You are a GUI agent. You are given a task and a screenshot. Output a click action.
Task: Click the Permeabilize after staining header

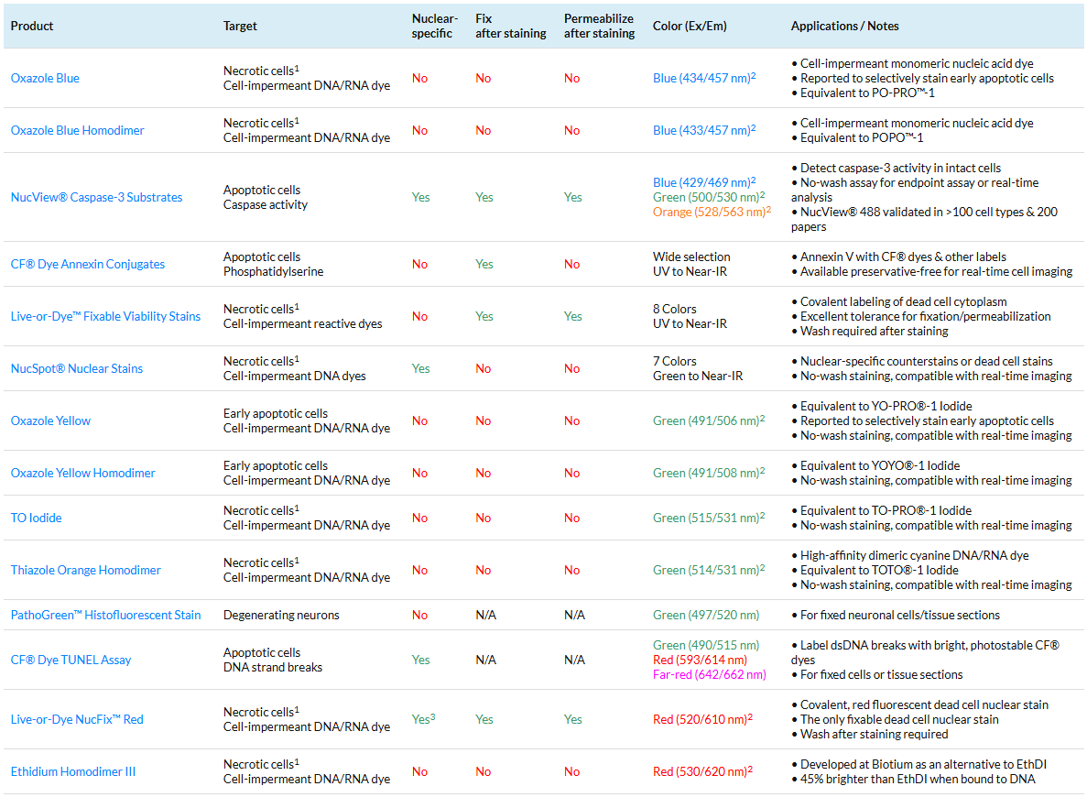600,27
